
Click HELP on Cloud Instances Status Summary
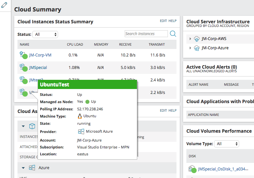[173, 21]
